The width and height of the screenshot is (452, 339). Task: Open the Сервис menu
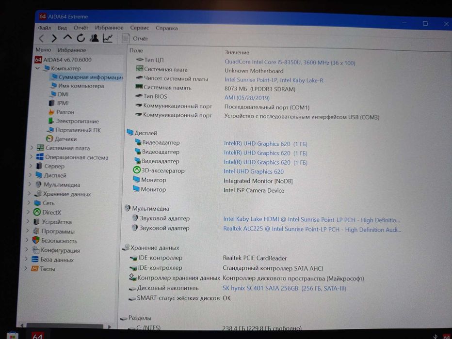coord(140,28)
